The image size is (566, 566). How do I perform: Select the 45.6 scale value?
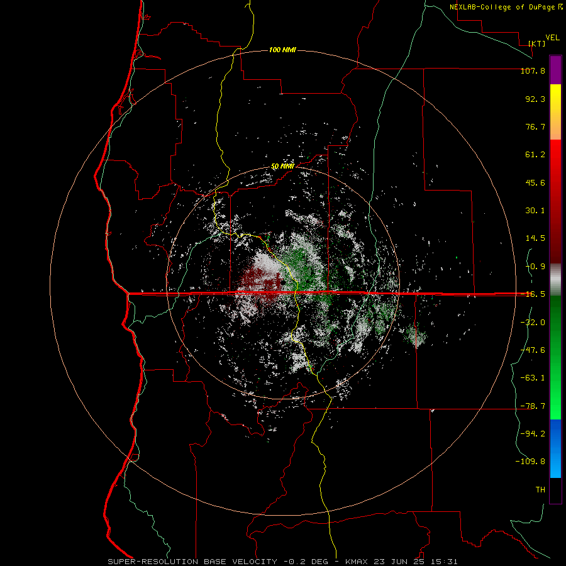click(535, 182)
